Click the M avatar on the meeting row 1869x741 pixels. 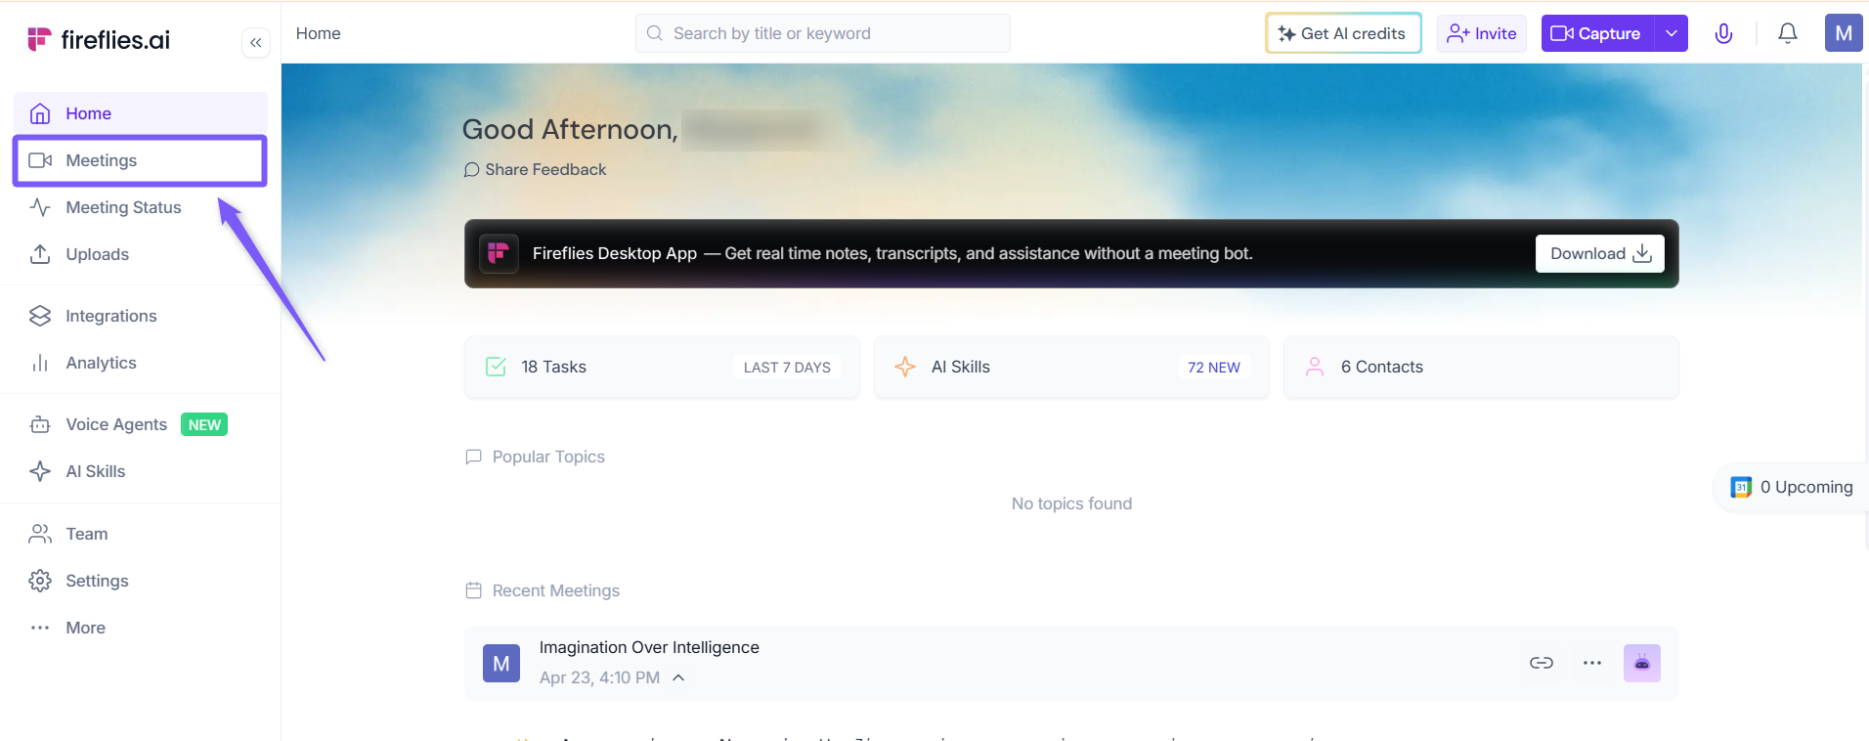(501, 663)
